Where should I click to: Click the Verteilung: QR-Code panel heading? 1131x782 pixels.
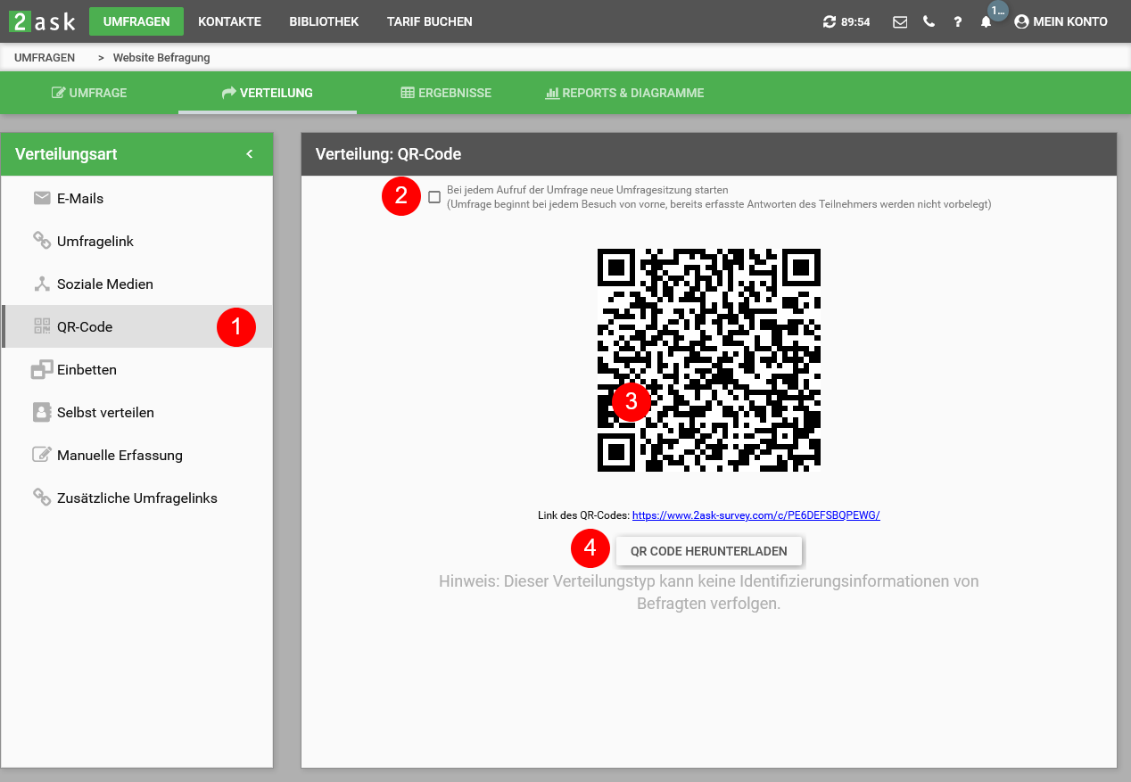point(389,154)
